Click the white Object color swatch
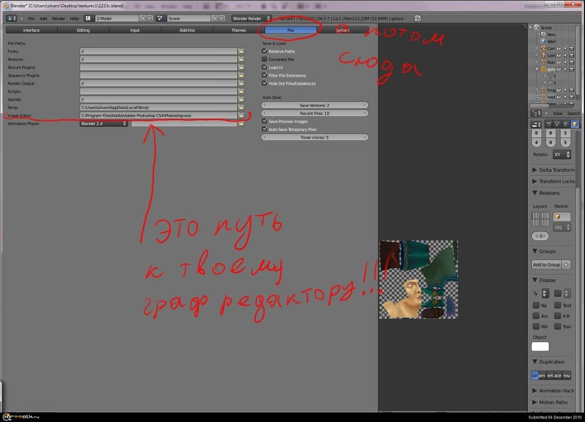Screen dimensions: 585x422 click(540, 347)
